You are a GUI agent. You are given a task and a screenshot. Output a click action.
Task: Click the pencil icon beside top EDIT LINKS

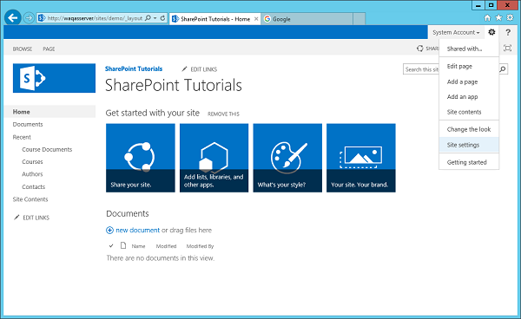click(x=184, y=69)
